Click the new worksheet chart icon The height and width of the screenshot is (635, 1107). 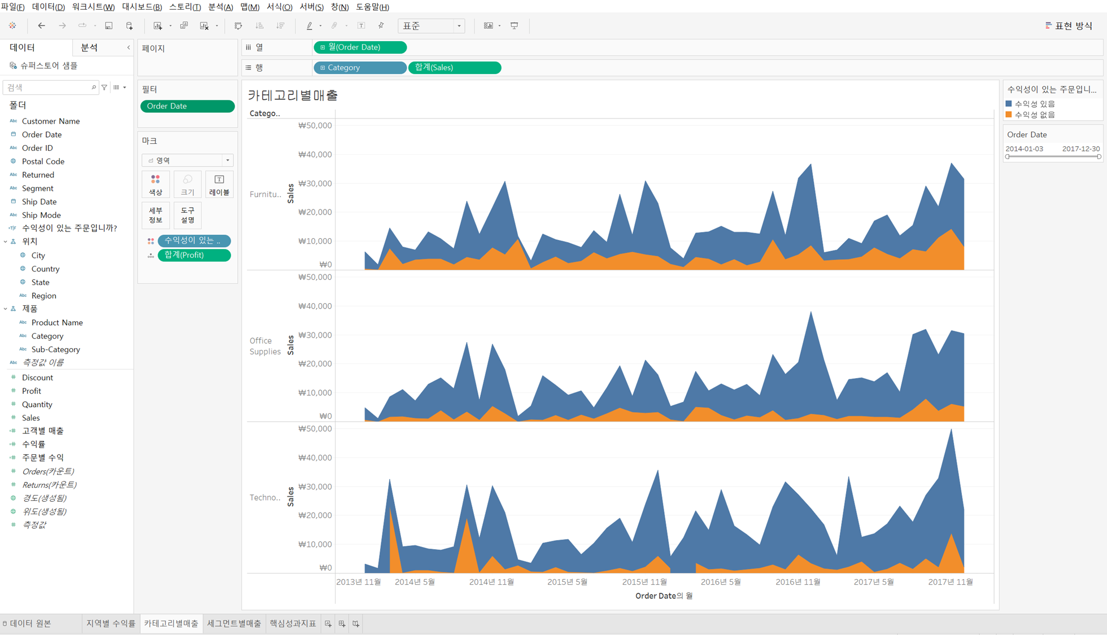click(x=158, y=25)
